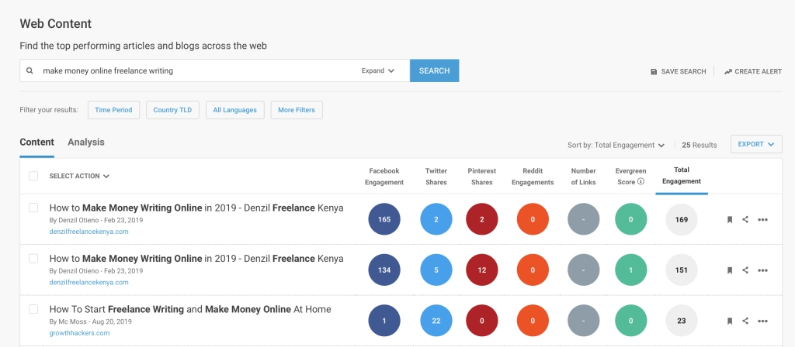This screenshot has height=347, width=795.
Task: Click the Evergreen Score info icon
Action: point(641,182)
